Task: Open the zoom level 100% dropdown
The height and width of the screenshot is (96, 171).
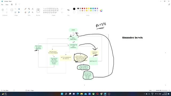Action: point(150,90)
